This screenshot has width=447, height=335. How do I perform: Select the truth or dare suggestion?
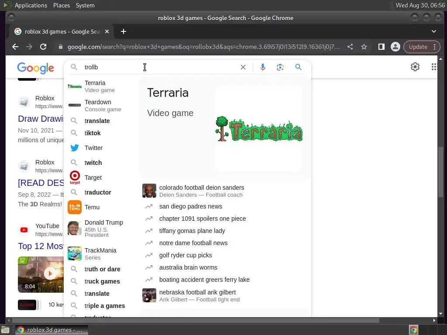[102, 269]
